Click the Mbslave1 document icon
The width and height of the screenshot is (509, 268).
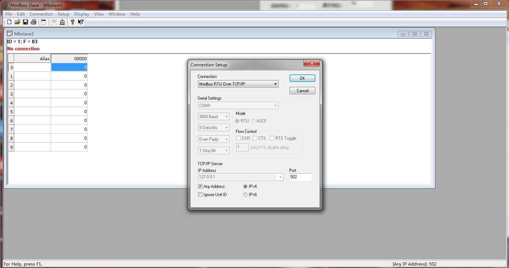click(10, 34)
